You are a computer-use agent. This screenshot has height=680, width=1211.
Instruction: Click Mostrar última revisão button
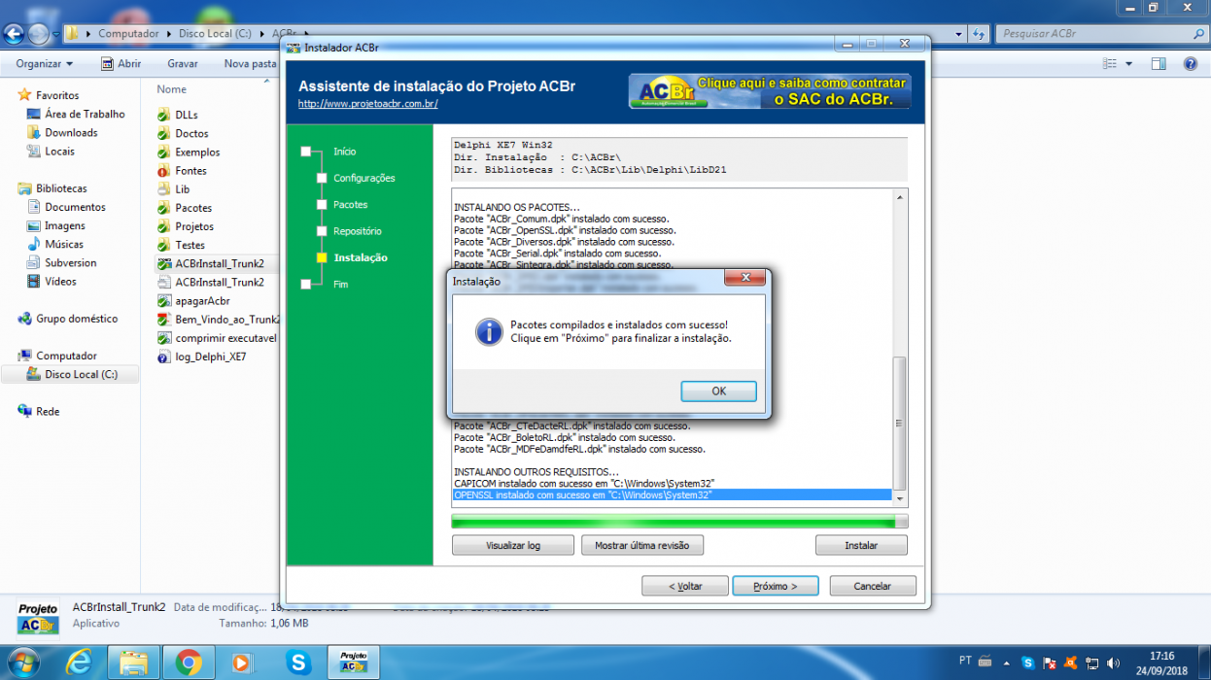tap(642, 546)
